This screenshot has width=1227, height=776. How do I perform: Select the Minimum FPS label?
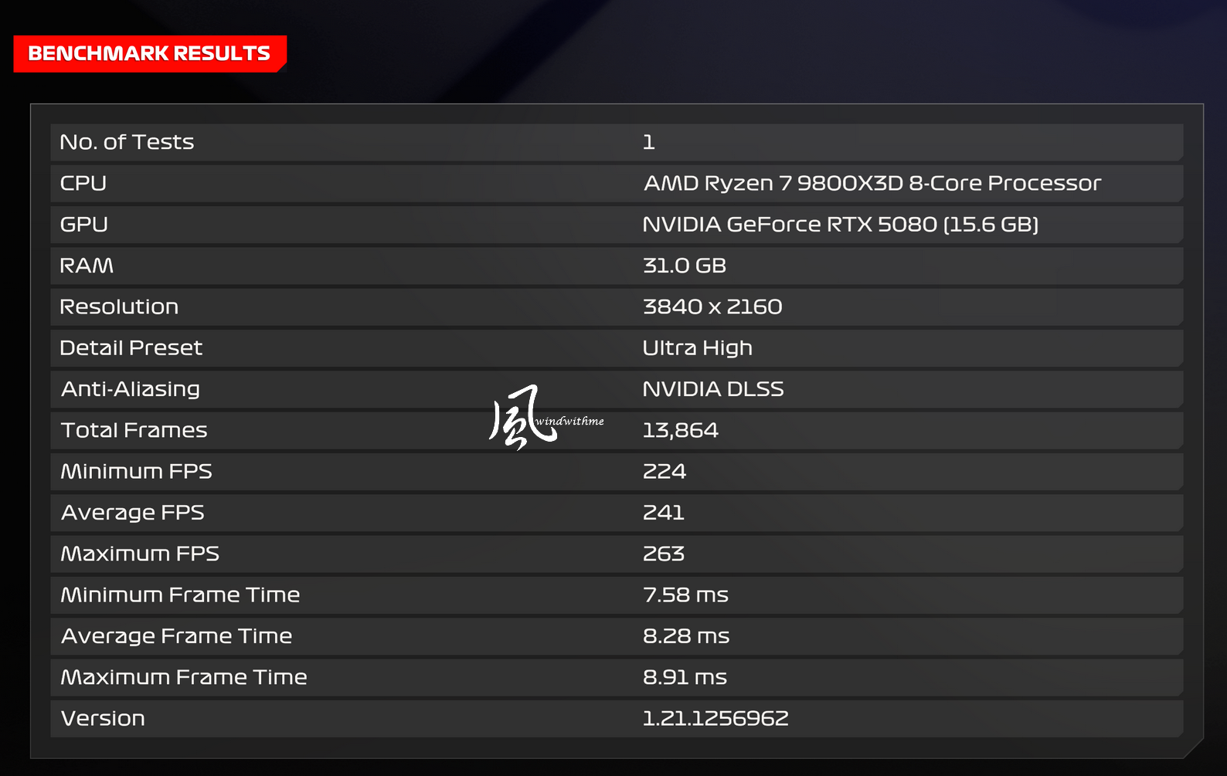[137, 471]
